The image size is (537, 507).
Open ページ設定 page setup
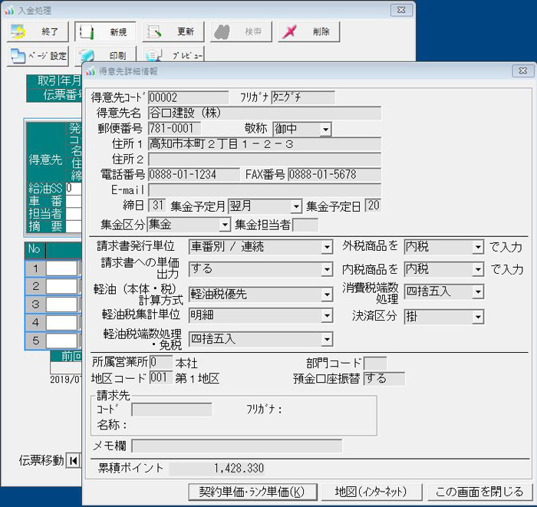click(x=38, y=56)
